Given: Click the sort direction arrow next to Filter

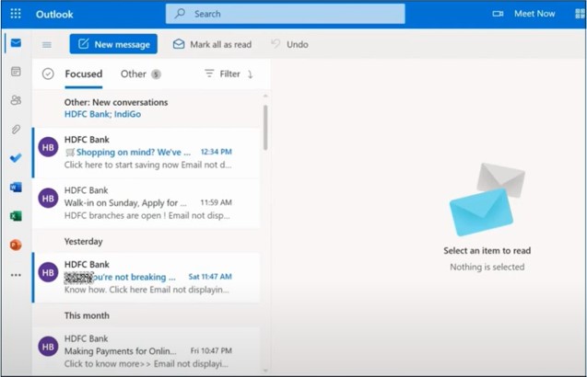Looking at the screenshot, I should coord(251,74).
